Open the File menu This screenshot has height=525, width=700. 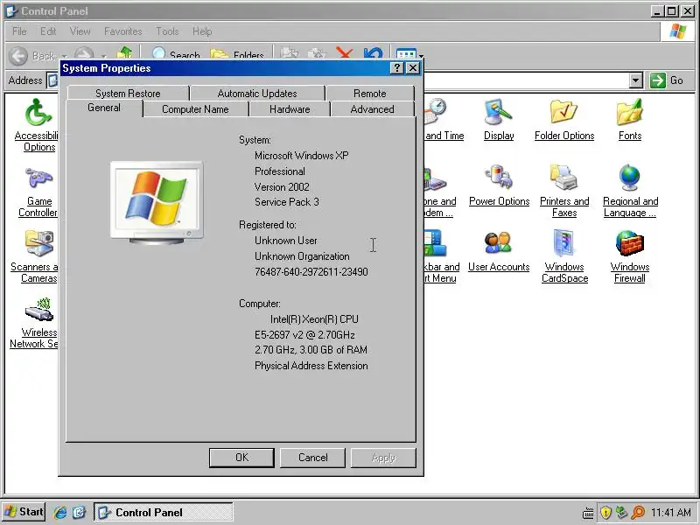[x=19, y=31]
